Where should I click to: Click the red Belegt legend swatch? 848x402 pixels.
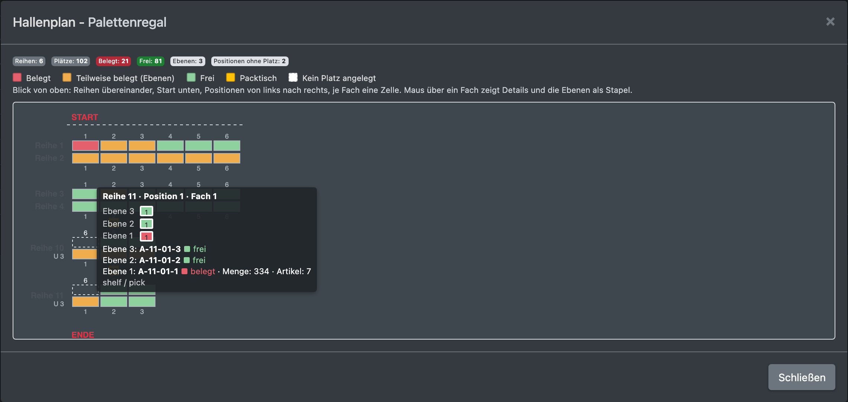pyautogui.click(x=17, y=77)
